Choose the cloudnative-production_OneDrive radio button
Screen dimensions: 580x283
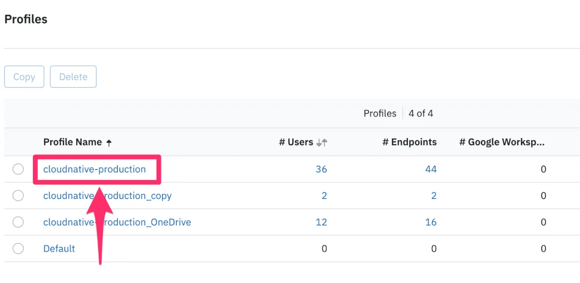18,222
